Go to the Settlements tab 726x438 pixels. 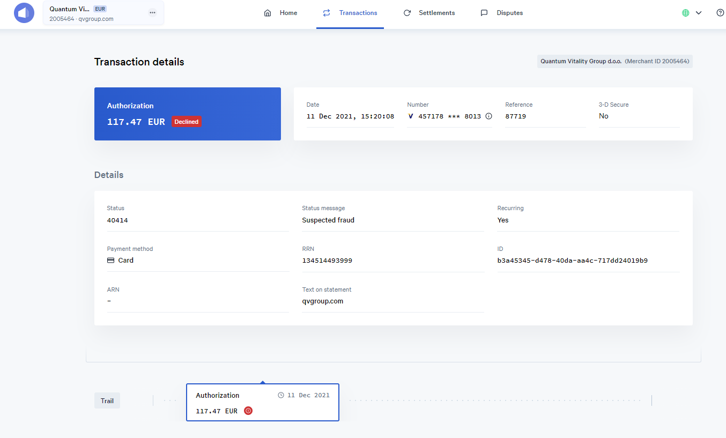click(429, 13)
